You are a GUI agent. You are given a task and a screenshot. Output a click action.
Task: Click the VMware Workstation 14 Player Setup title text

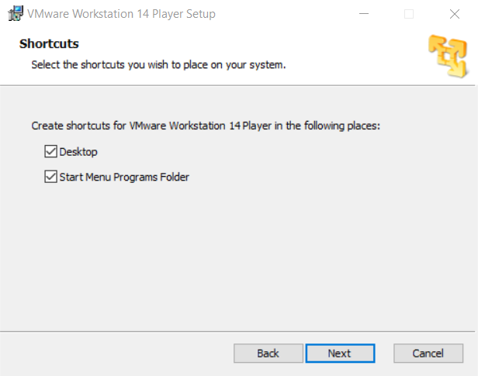click(121, 14)
